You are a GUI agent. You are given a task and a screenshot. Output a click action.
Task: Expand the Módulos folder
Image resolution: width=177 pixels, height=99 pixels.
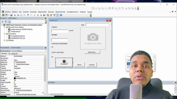(4, 40)
